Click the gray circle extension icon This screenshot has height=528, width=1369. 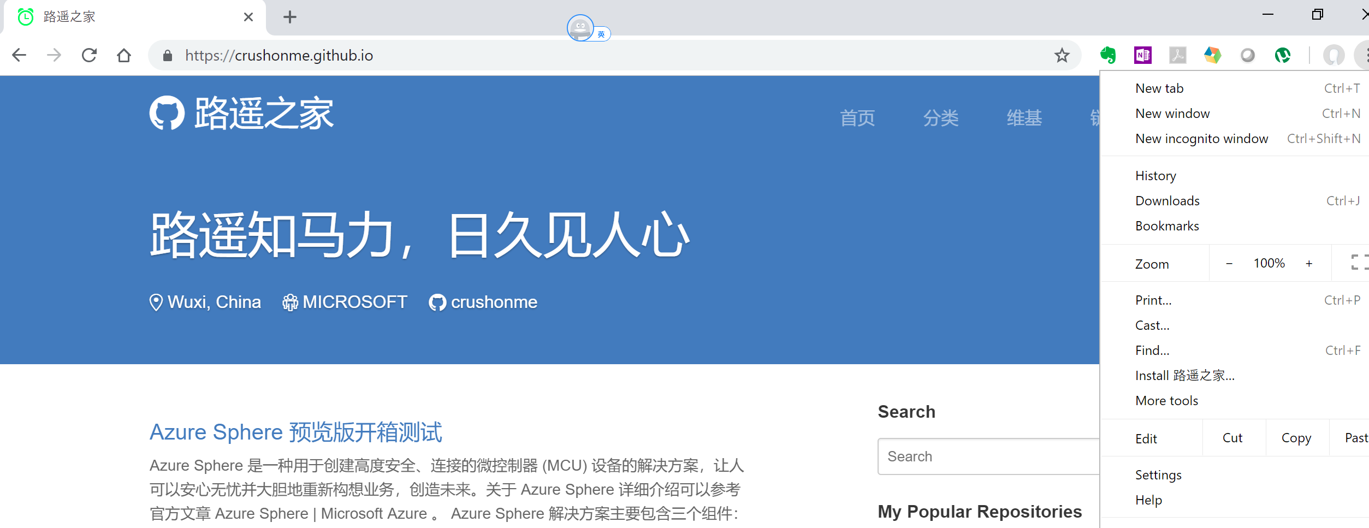tap(1247, 55)
